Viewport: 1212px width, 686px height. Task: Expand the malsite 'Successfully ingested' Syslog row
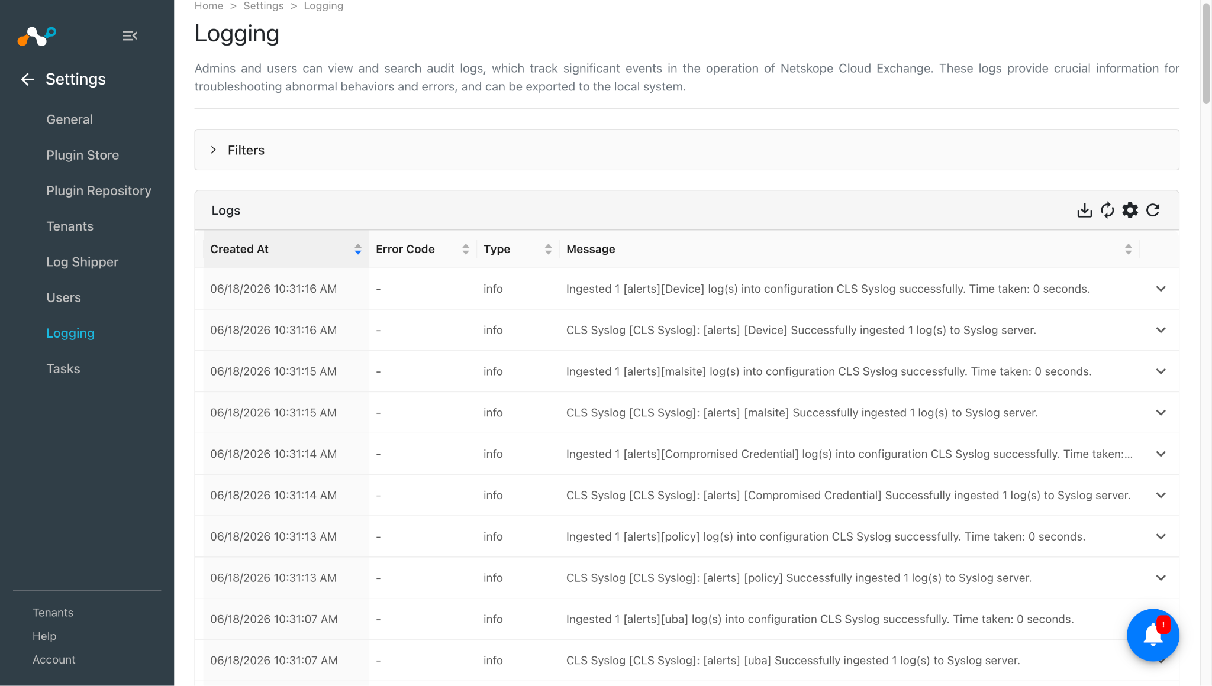[x=1161, y=413]
